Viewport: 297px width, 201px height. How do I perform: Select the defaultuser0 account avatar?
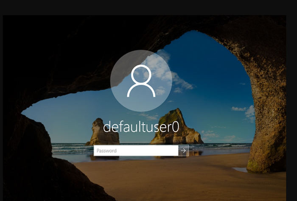[x=141, y=81]
